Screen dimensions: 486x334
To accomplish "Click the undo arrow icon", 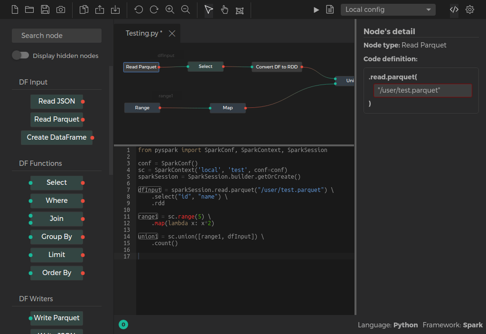I will click(x=139, y=10).
